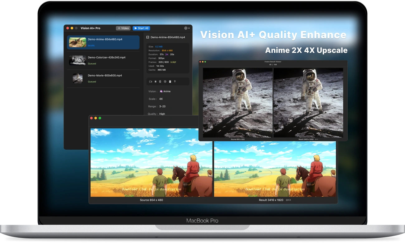This screenshot has height=243, width=405.
Task: Change the Vision model from Anime
Action: click(x=165, y=91)
